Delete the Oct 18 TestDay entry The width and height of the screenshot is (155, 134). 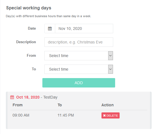coord(110,115)
